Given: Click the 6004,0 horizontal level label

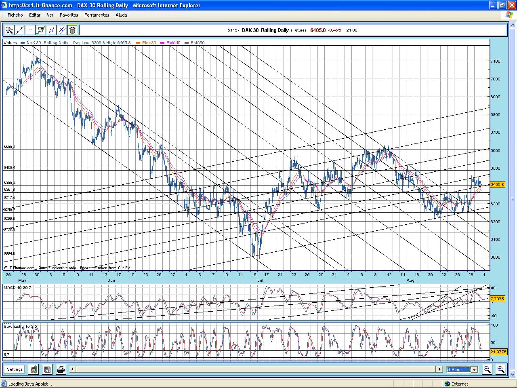Looking at the screenshot, I should coord(9,253).
